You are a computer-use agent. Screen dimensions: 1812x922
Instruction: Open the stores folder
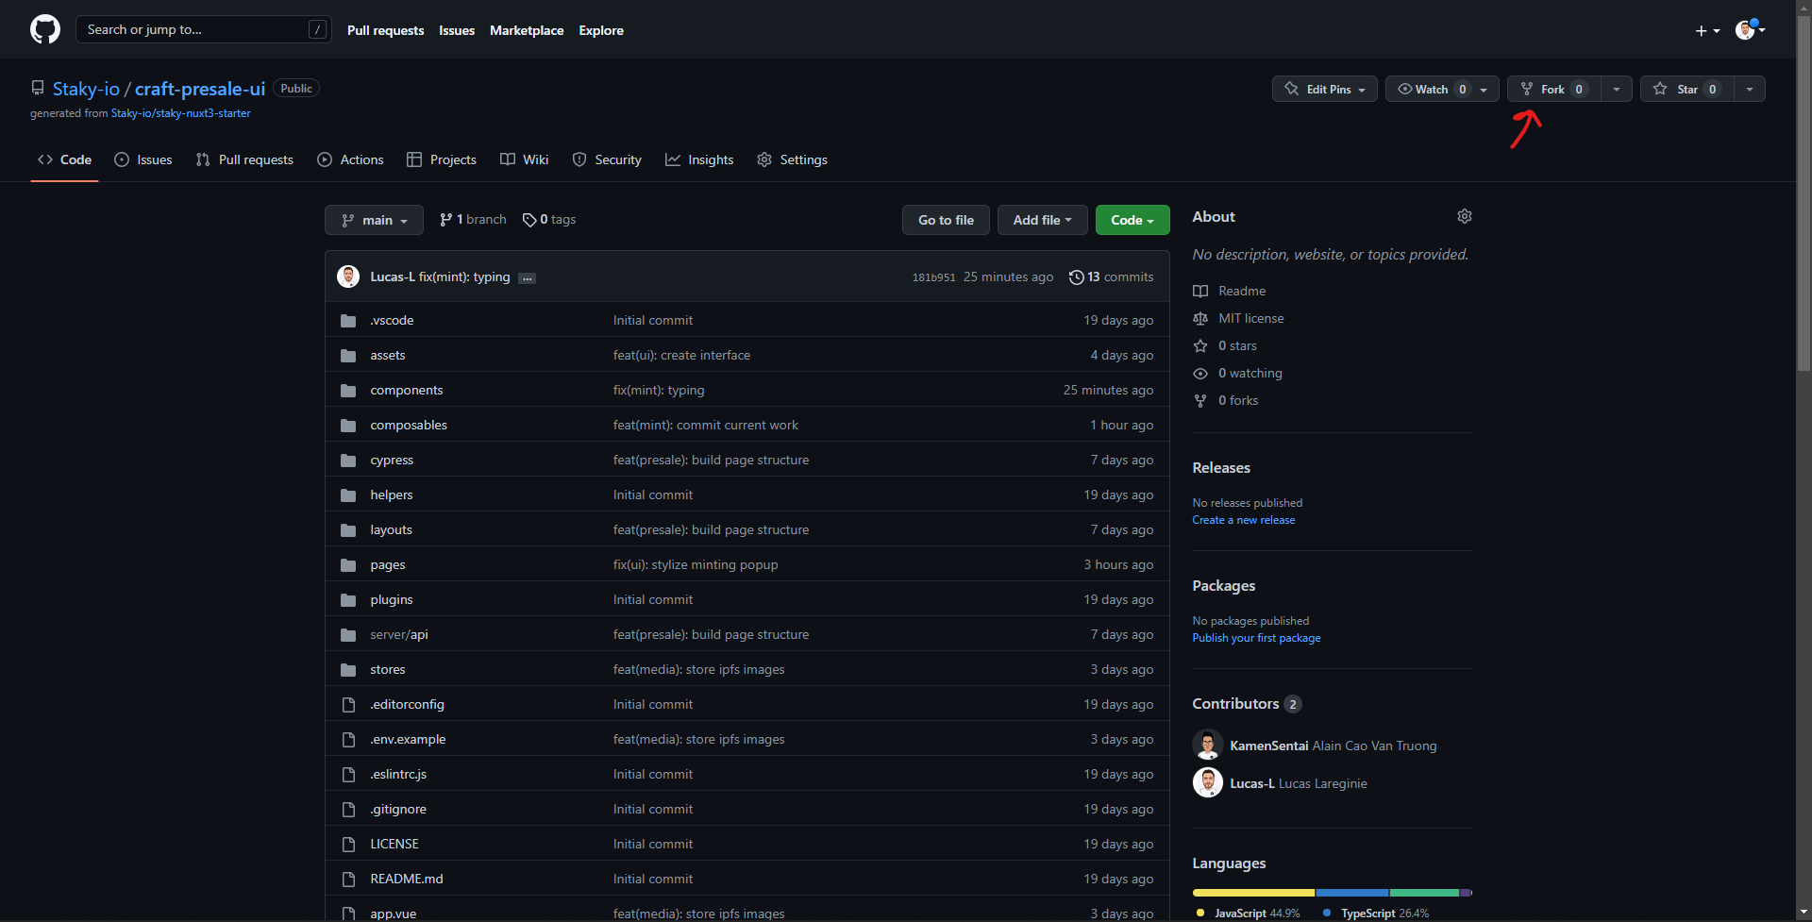coord(388,670)
